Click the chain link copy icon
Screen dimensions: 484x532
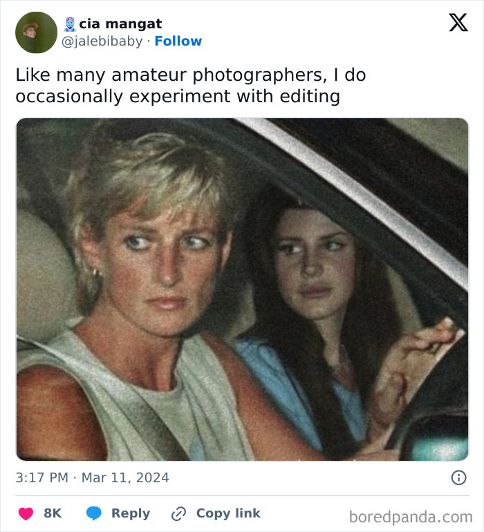click(x=179, y=513)
